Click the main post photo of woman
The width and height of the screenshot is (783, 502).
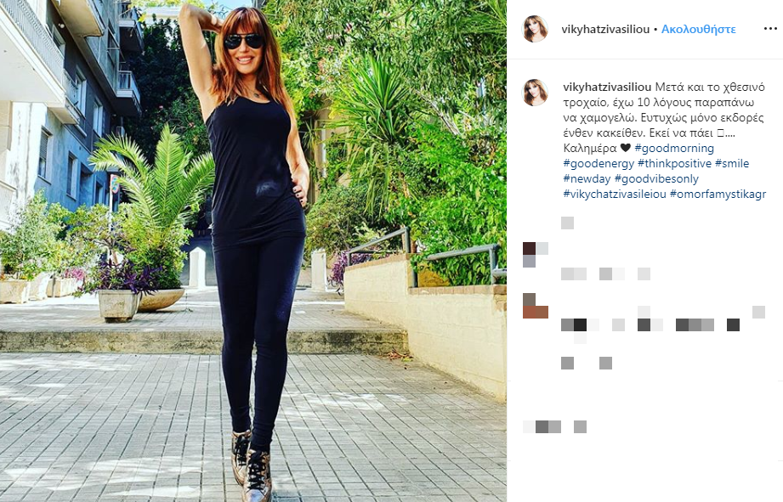(x=253, y=251)
